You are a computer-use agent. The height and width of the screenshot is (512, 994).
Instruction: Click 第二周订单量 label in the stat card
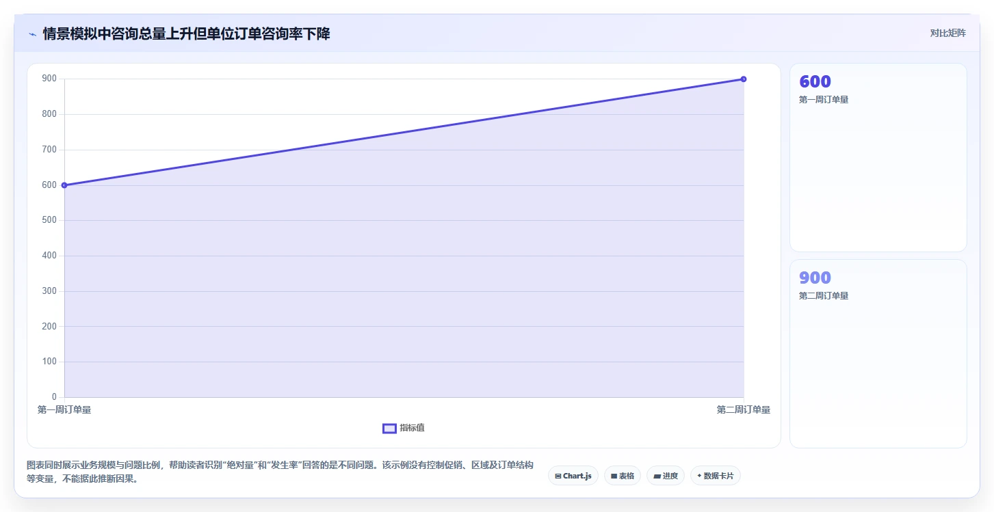pos(824,296)
